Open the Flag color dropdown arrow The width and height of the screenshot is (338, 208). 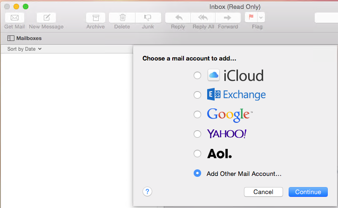(x=261, y=18)
